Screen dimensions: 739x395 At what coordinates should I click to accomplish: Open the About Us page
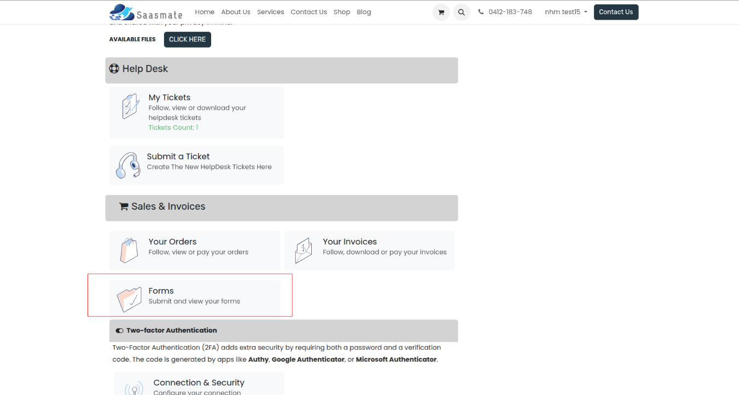click(235, 12)
